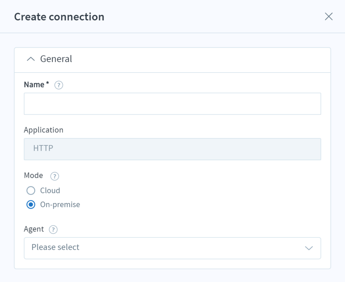Click the dropdown arrow on the Agent selector
The height and width of the screenshot is (282, 345).
coord(309,248)
